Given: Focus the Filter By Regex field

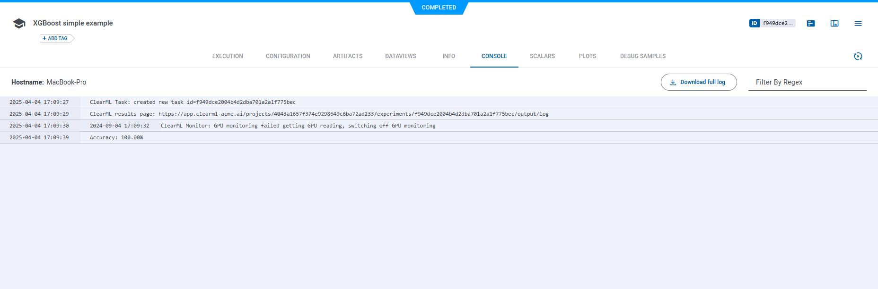Looking at the screenshot, I should (x=807, y=82).
